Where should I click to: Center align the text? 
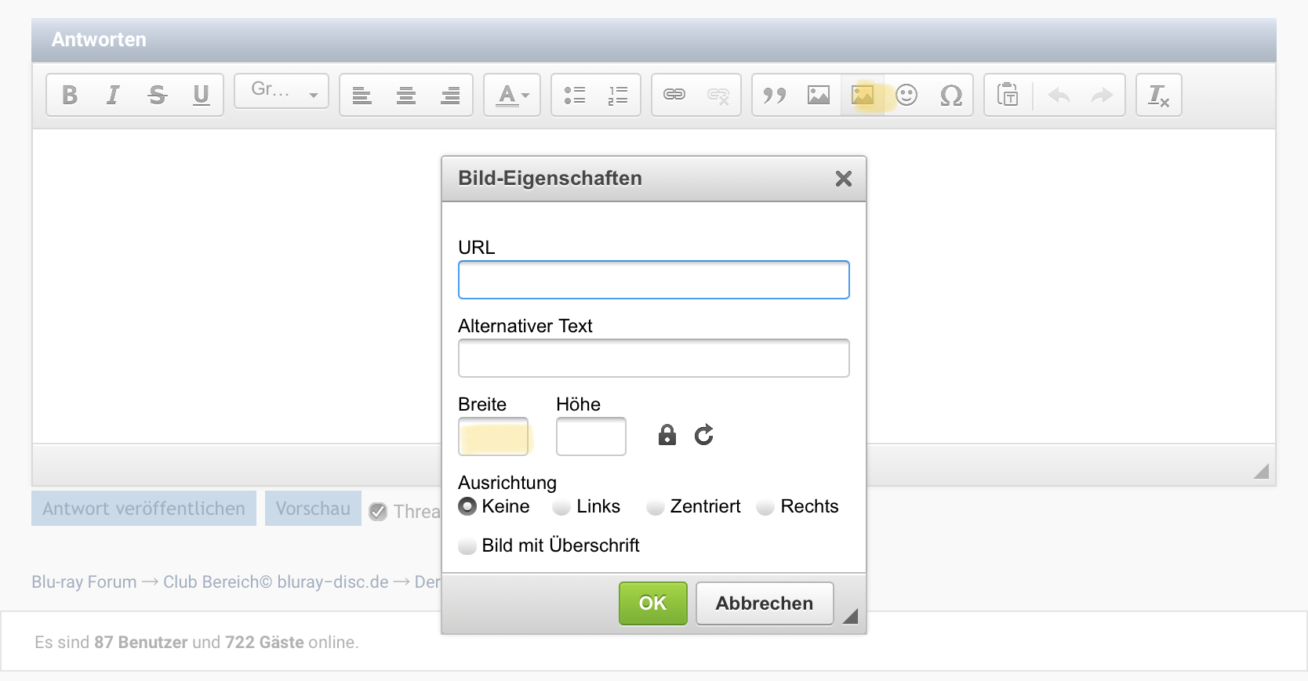tap(406, 95)
